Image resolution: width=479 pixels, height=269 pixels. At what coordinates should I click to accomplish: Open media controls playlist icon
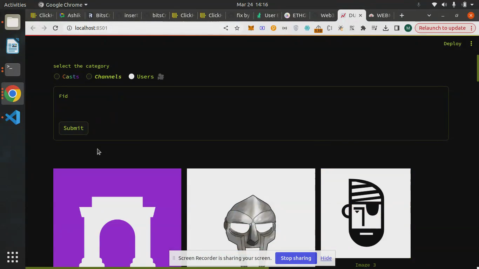click(x=375, y=28)
